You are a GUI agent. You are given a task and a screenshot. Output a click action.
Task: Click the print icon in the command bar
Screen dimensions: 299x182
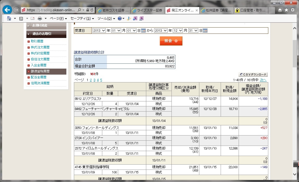pos(40,18)
